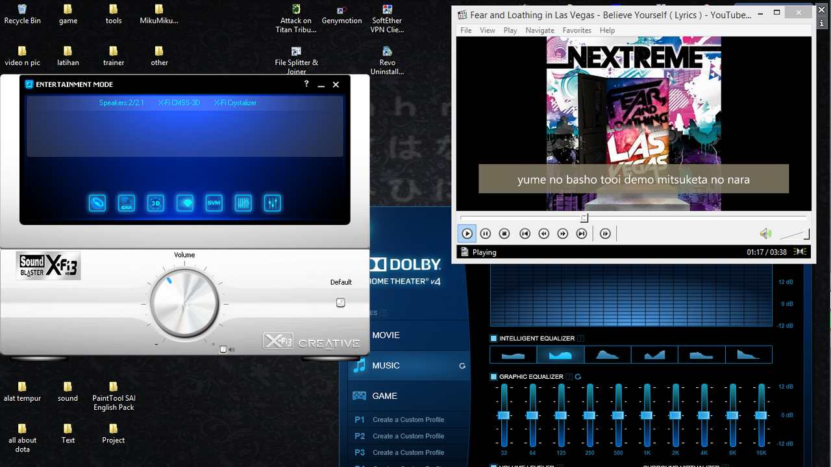Image resolution: width=831 pixels, height=467 pixels.
Task: Select the first Intelligent Equalizer preset shape
Action: pos(514,354)
